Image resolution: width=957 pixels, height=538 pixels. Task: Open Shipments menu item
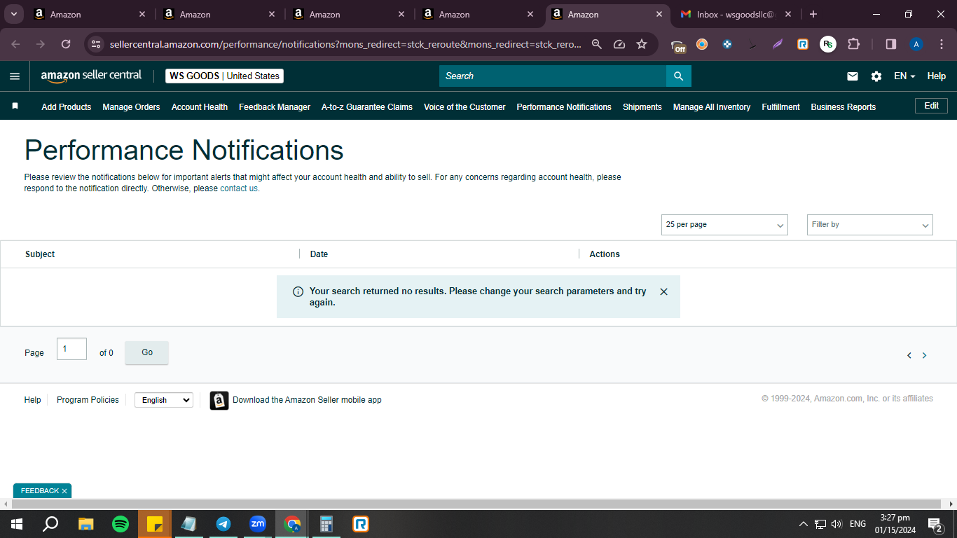click(x=642, y=107)
